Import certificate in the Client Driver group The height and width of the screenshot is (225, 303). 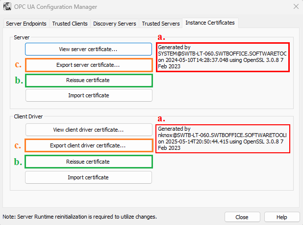[88, 177]
